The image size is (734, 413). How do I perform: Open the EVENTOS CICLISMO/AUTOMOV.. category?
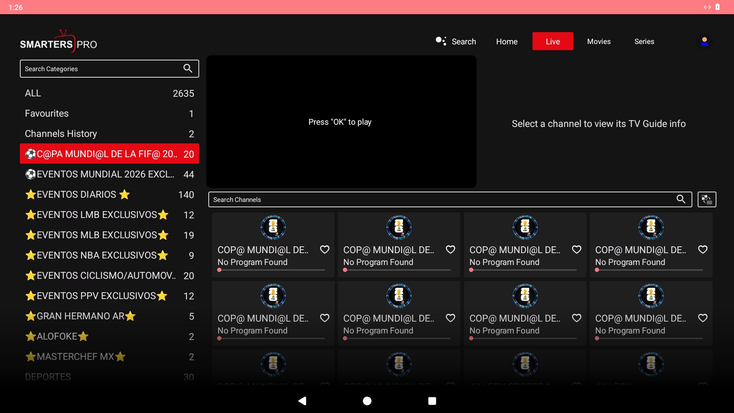coord(109,276)
